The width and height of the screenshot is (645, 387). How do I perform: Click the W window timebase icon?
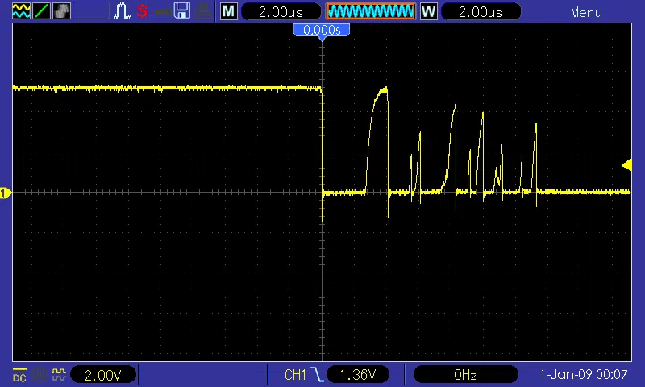point(429,11)
